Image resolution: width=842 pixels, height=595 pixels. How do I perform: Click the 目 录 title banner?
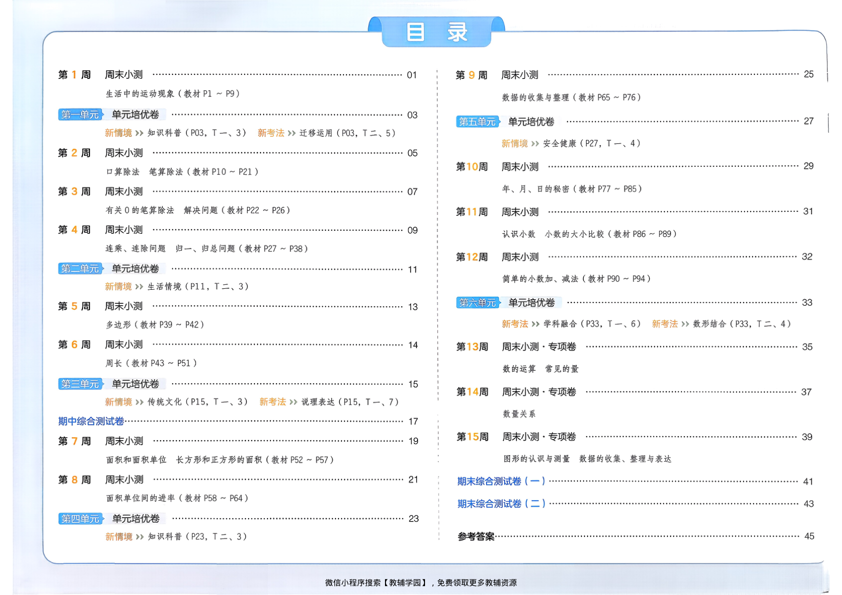click(x=436, y=31)
